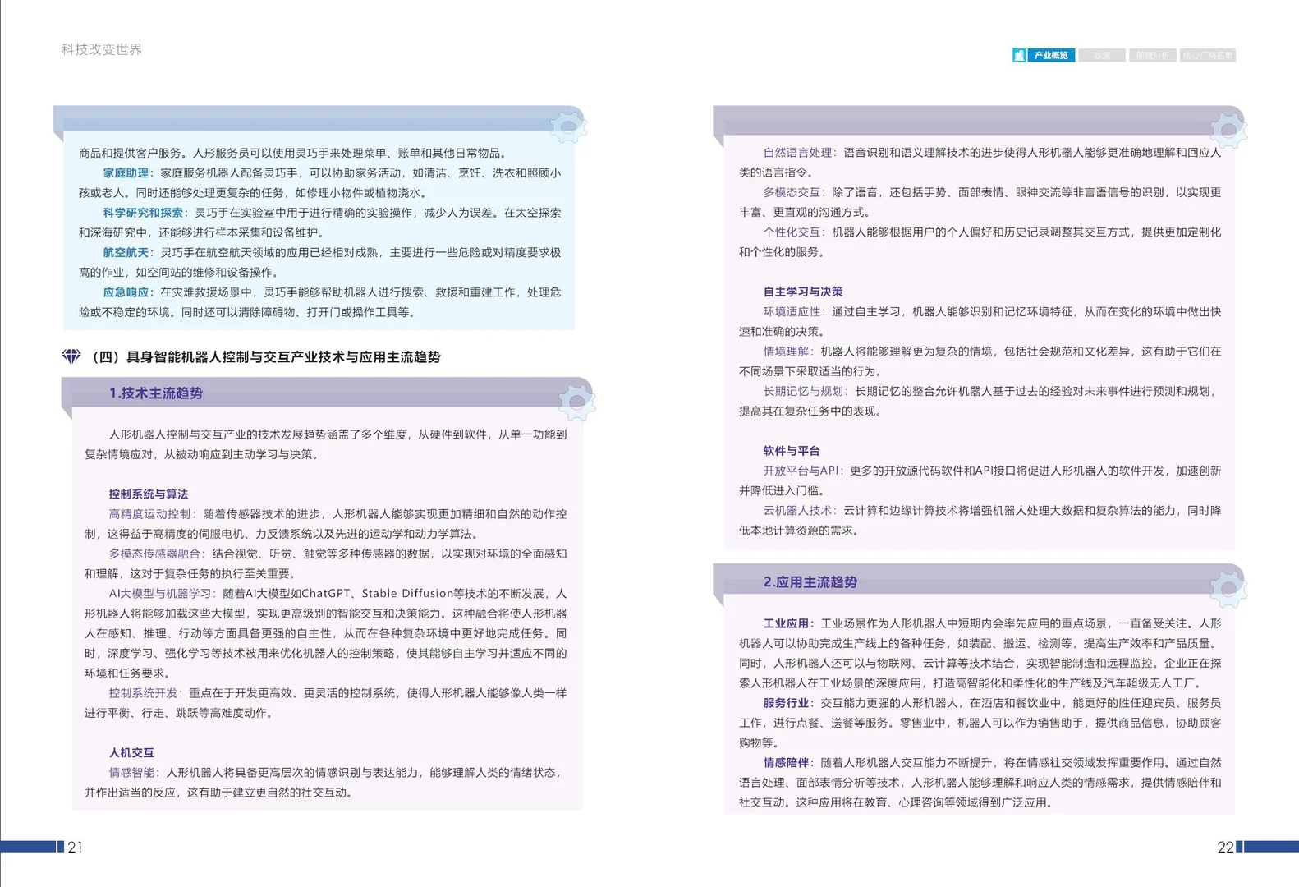Click the 多模态传感器融合 term

154,554
